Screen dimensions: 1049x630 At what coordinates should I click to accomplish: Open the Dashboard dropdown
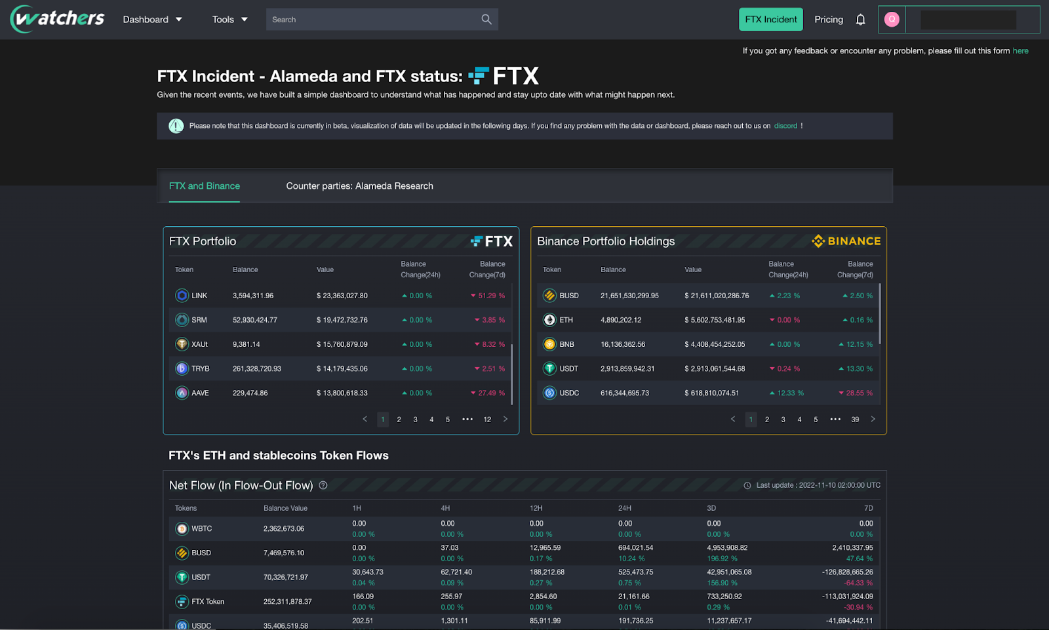point(152,19)
